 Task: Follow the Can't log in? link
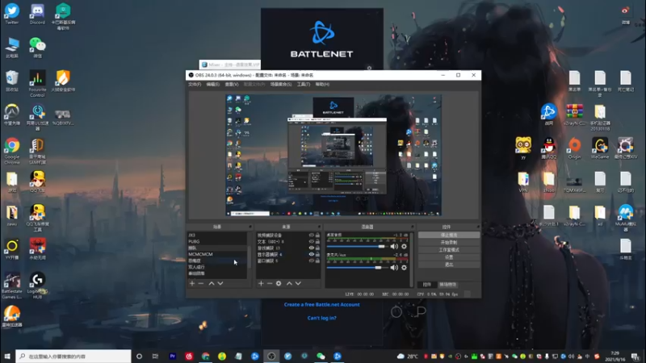(x=321, y=318)
